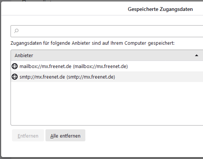
Task: Toggle the sort arrow in the Anbieter header
Action: point(197,55)
